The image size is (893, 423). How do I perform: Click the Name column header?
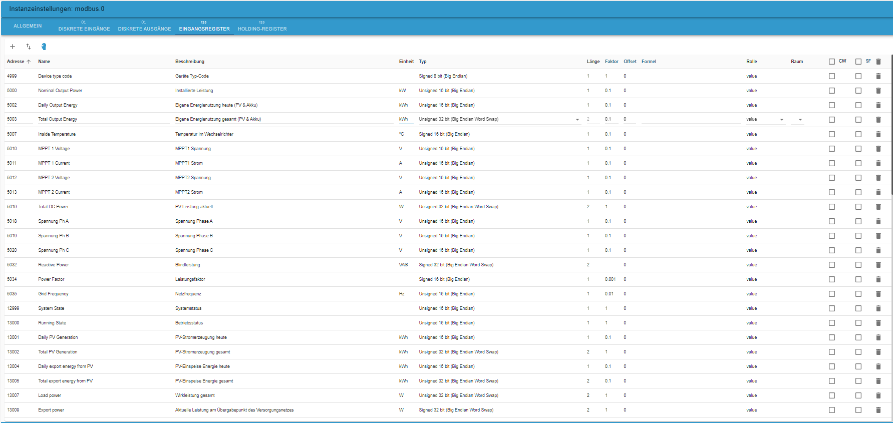pos(44,62)
